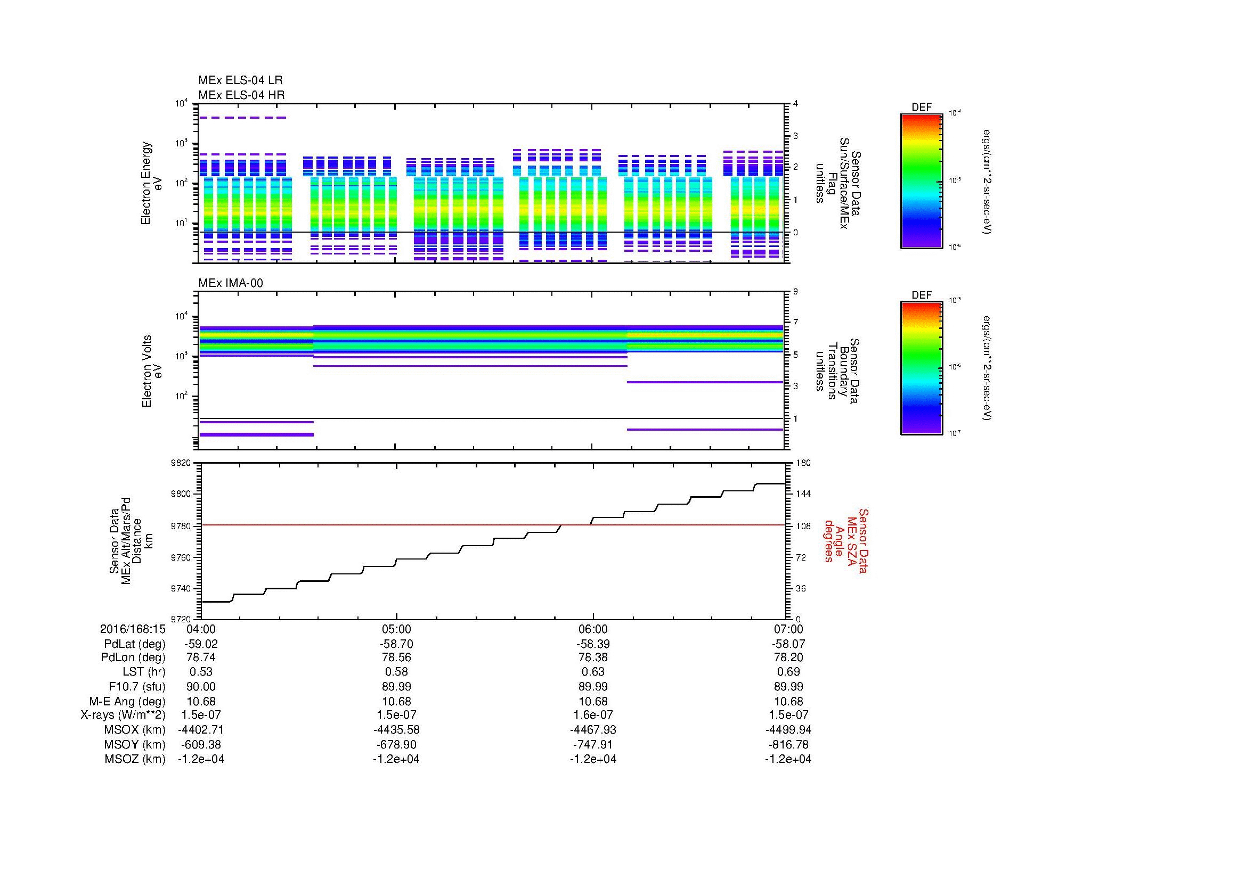Click the 'M-E Ang (deg)' row label

(x=127, y=701)
